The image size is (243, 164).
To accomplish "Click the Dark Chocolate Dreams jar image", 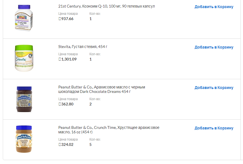I will click(24, 99).
